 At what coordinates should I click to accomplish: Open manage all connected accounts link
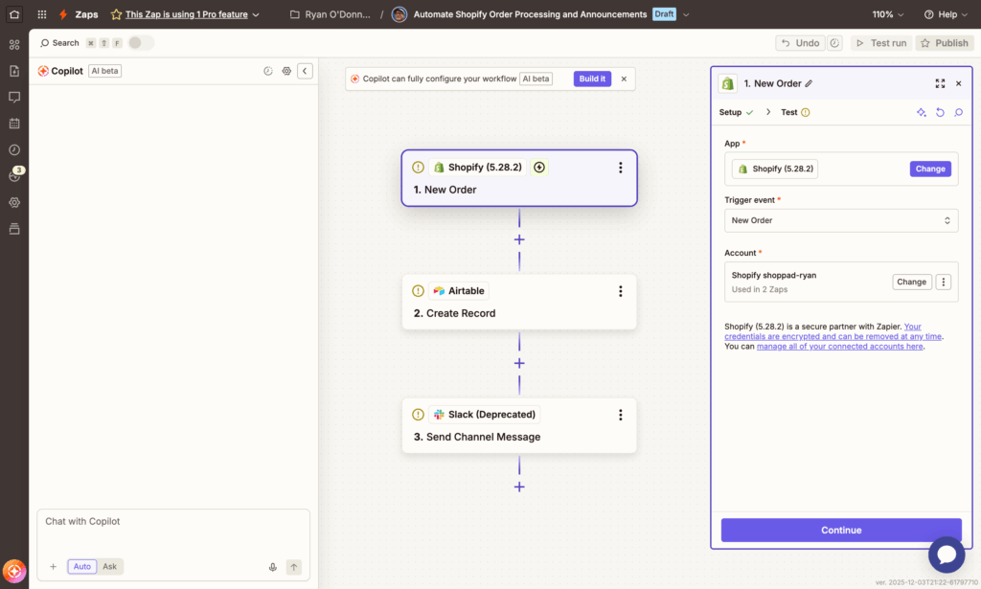839,347
